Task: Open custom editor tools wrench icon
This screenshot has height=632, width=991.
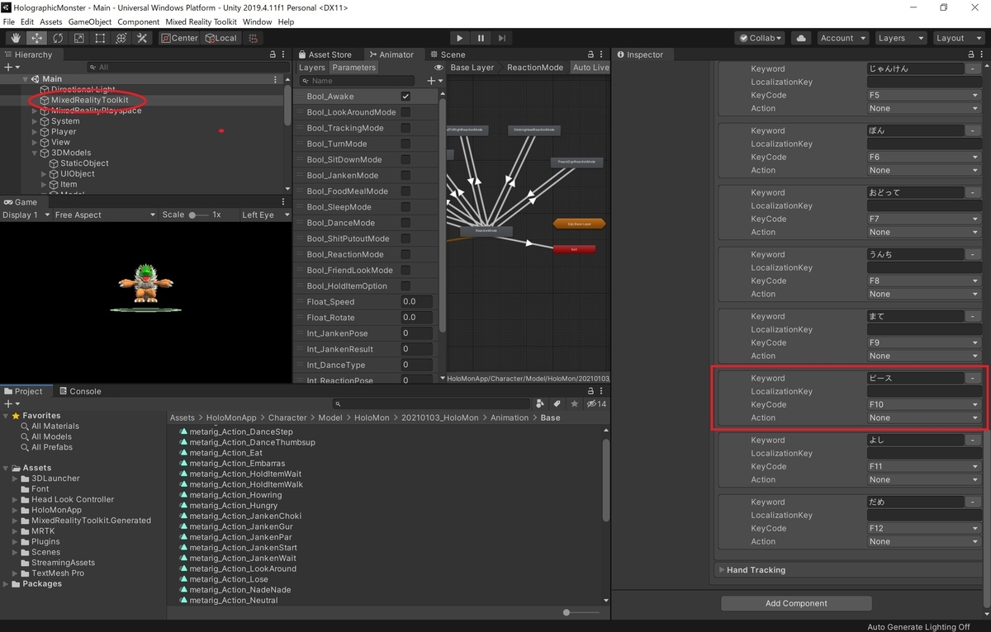Action: (142, 38)
